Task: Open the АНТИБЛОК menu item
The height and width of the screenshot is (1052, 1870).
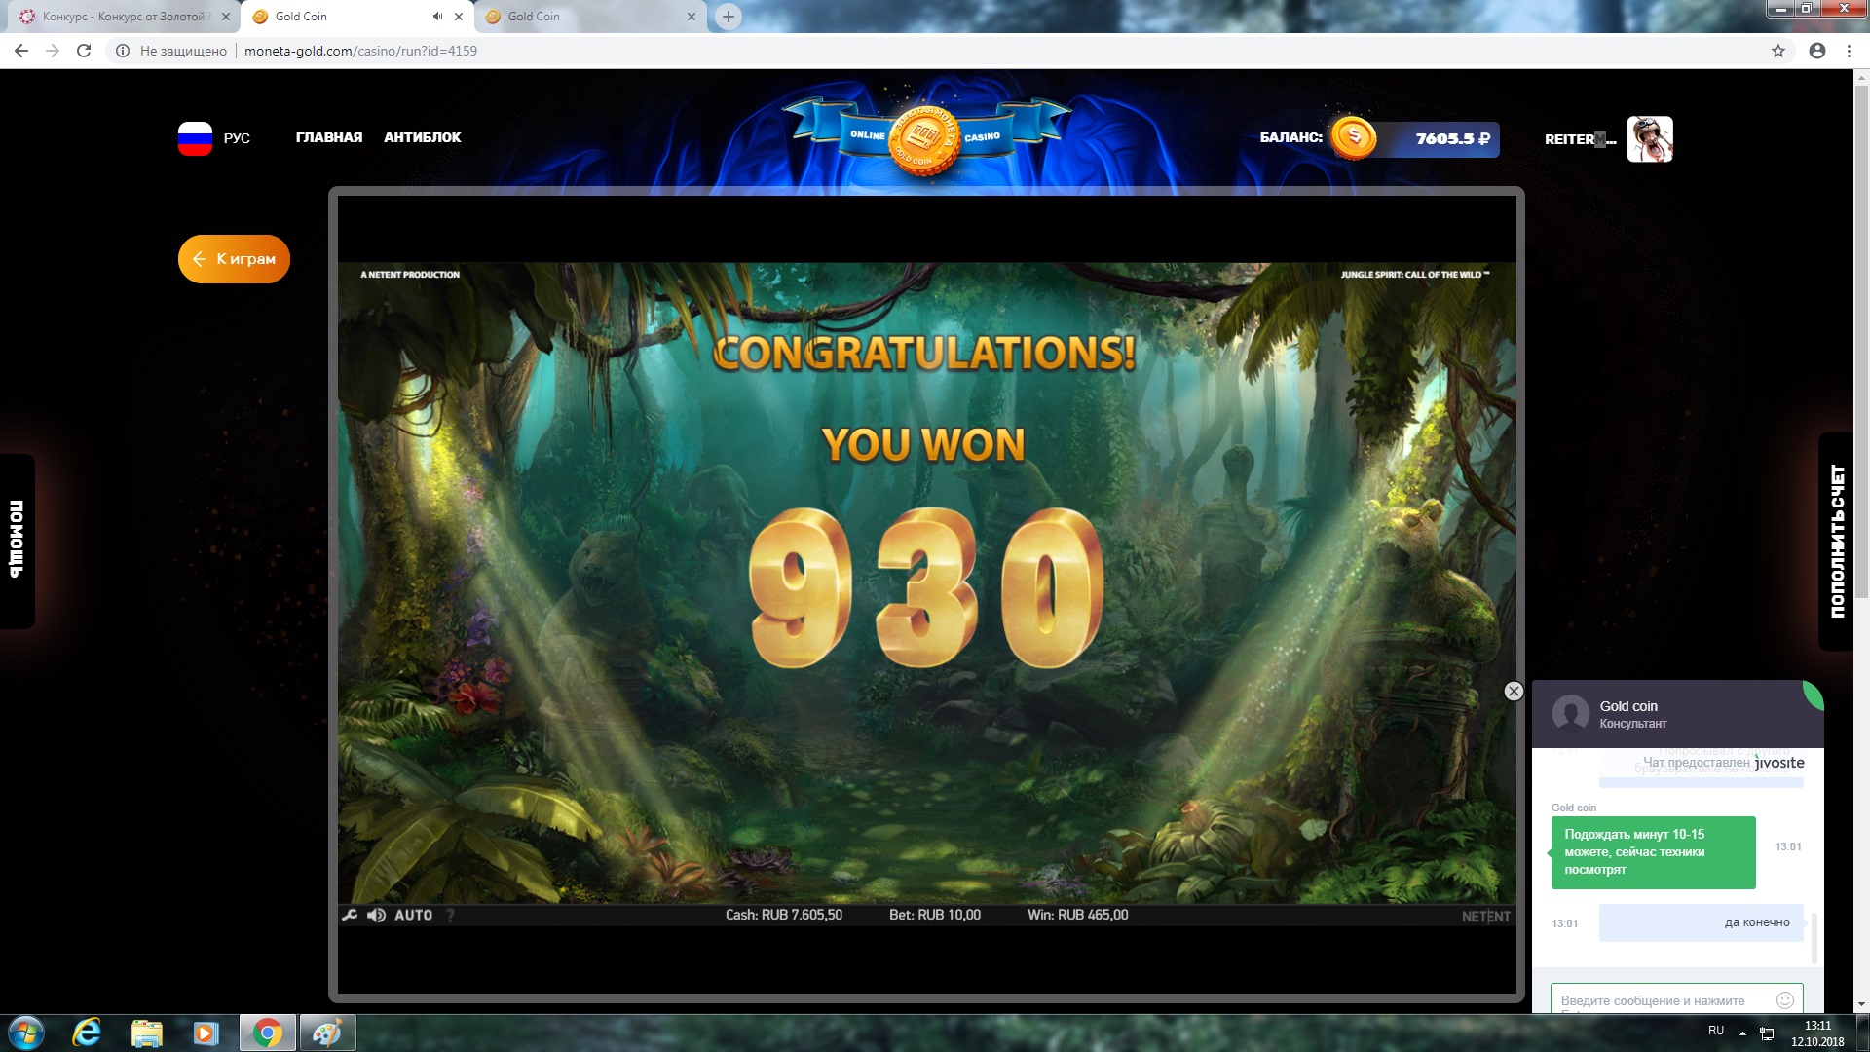Action: [422, 137]
